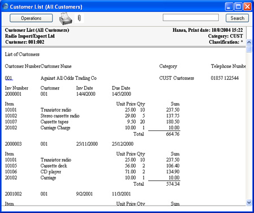Screen dimensions: 254x213
Task: Open customer number 001 link
Action: pos(8,78)
